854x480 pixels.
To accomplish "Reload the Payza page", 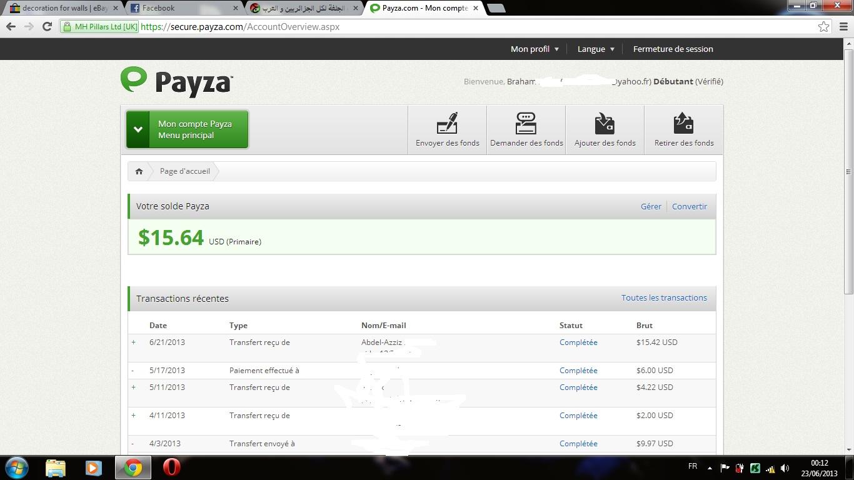I will 47,27.
